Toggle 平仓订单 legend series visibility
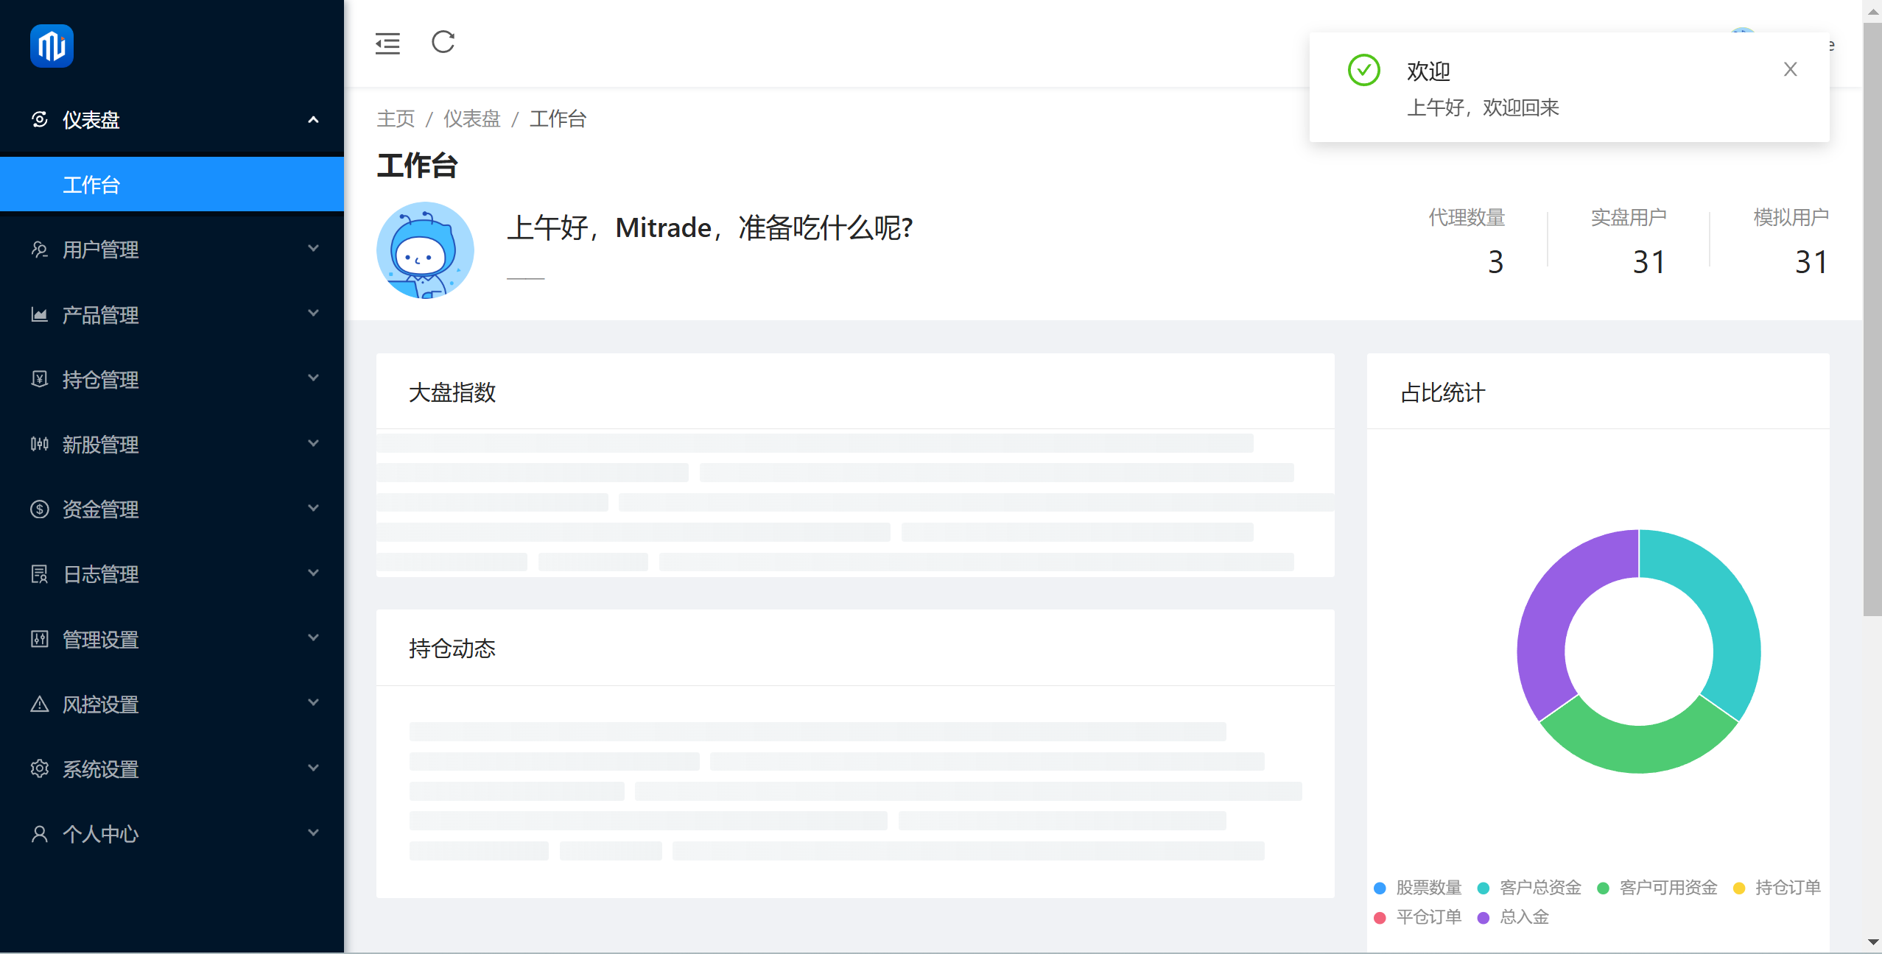This screenshot has height=954, width=1882. 1428,917
